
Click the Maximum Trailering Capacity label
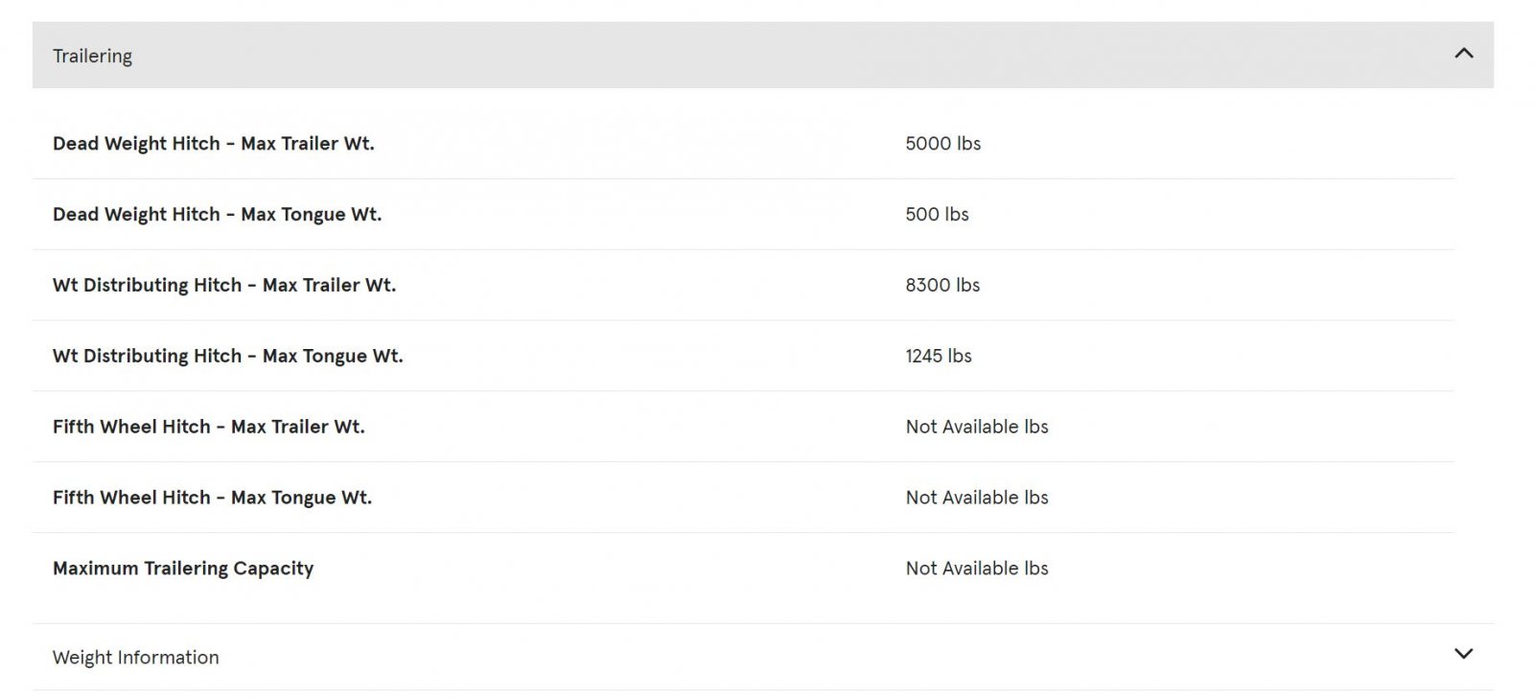pos(183,569)
